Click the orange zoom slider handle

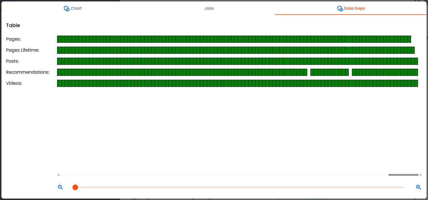(x=75, y=187)
